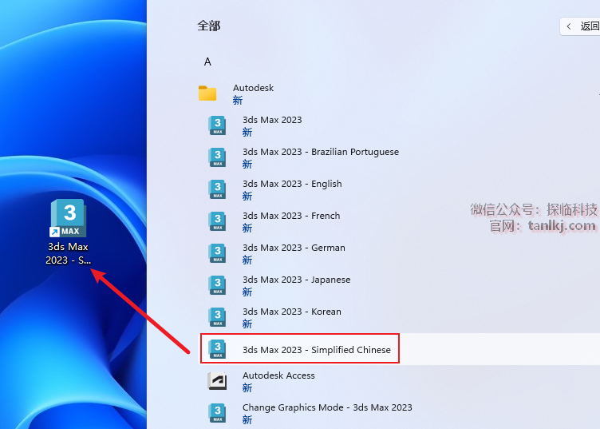Click the Brazilian Portuguese 3ds Max icon
Image resolution: width=600 pixels, height=429 pixels.
click(x=217, y=157)
